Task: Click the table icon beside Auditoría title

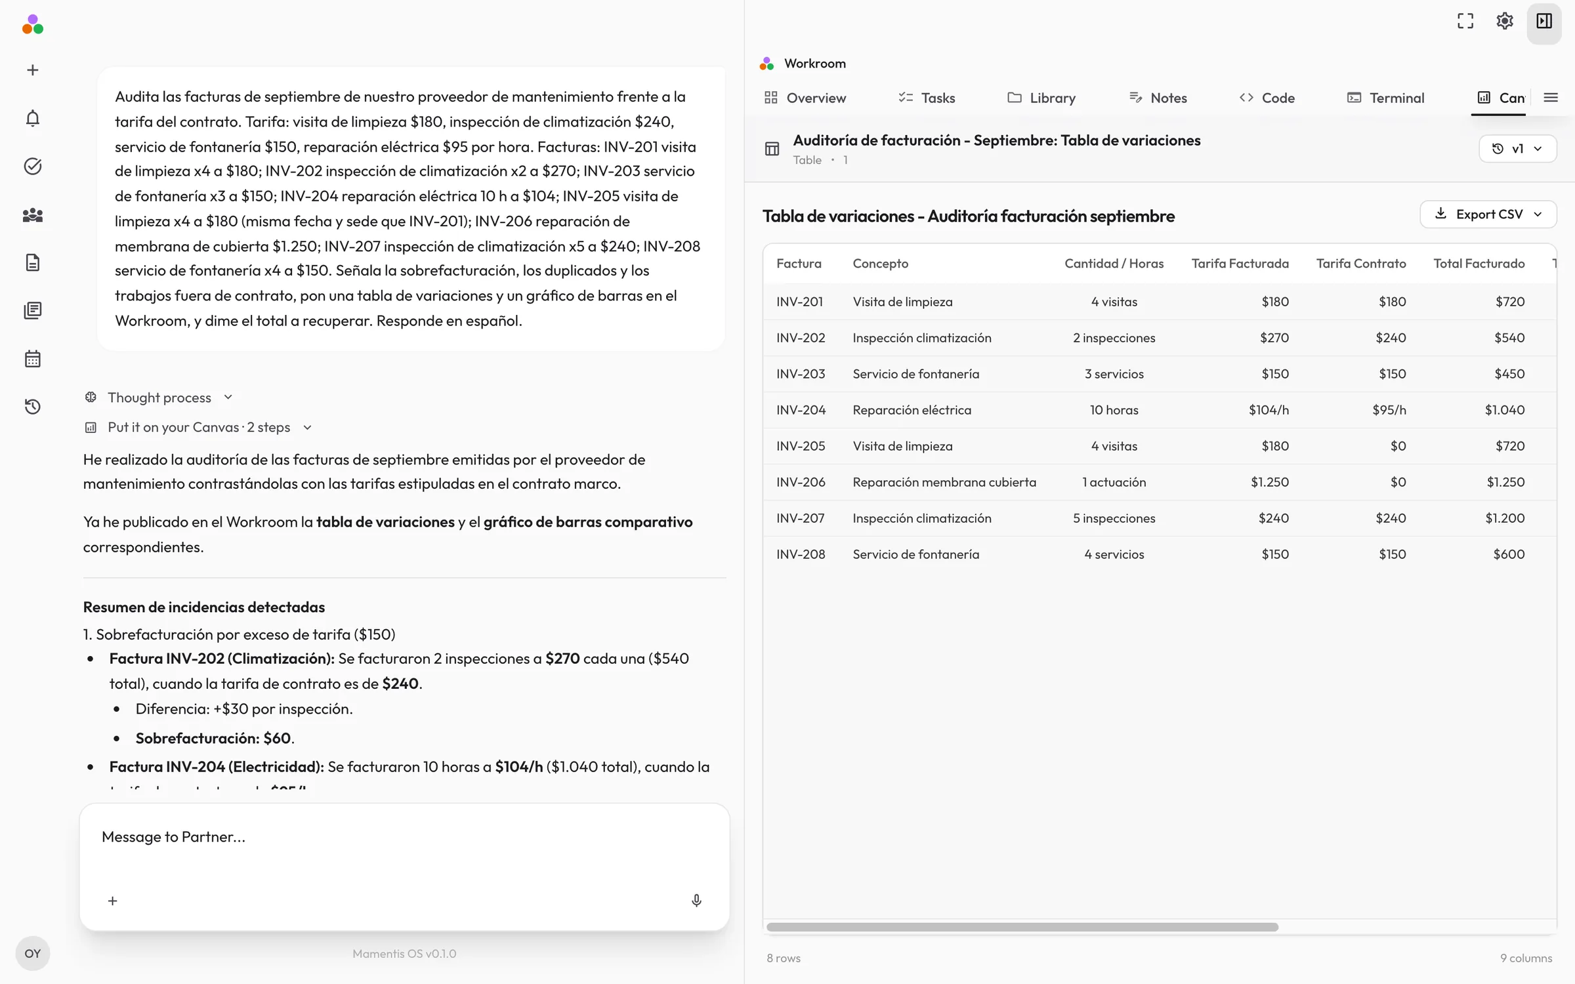Action: point(772,149)
